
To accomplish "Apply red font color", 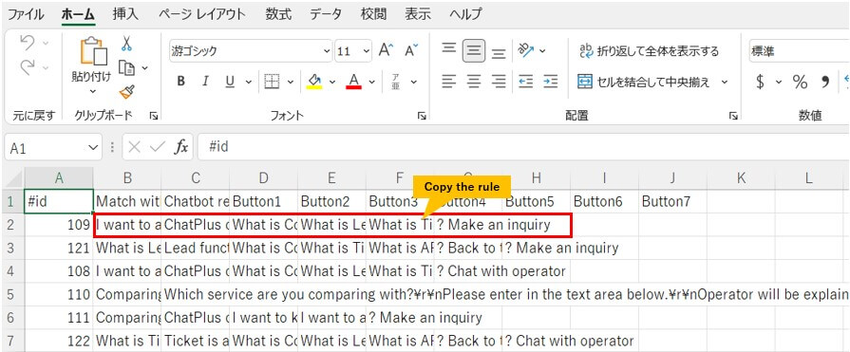I will click(354, 82).
